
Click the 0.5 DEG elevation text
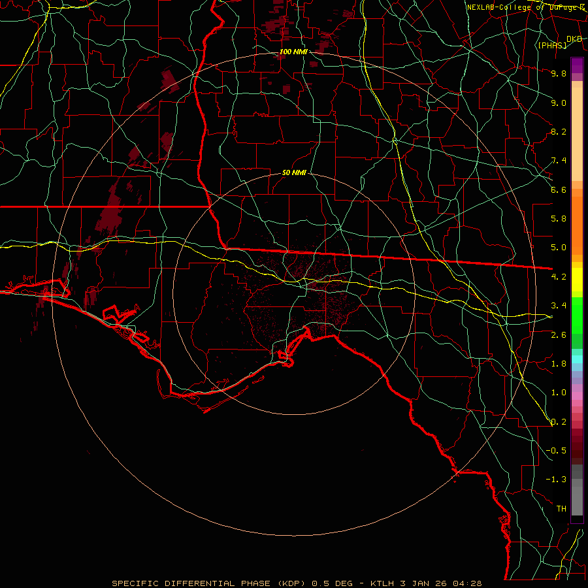coord(334,583)
